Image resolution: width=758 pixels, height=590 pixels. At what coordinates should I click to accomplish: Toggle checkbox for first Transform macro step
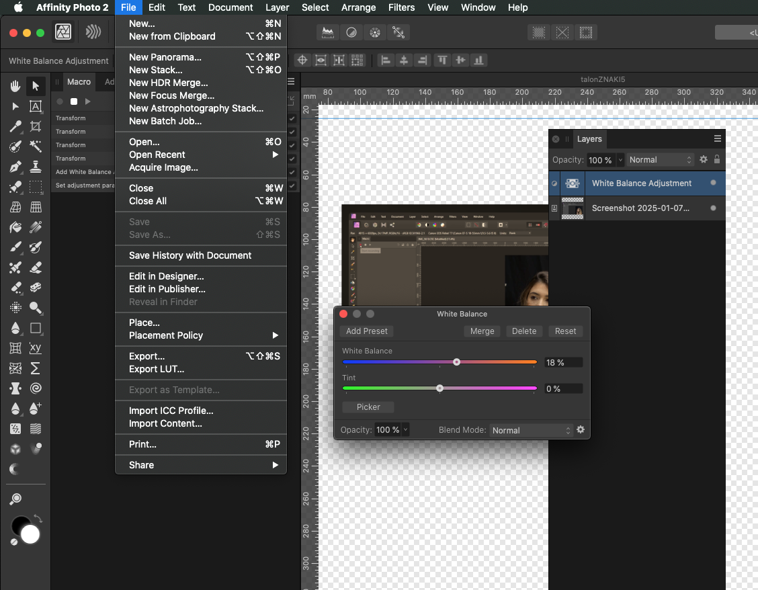pyautogui.click(x=292, y=118)
